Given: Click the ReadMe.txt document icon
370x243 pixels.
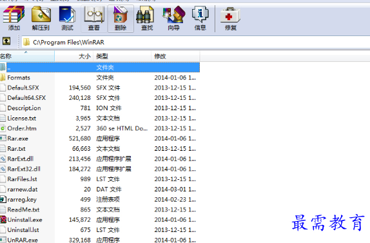Looking at the screenshot, I should tap(3, 209).
